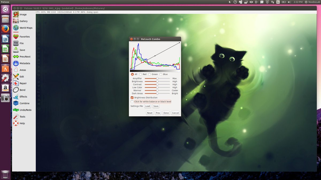Viewport: 321px width, 180px height.
Task: Open System Settings from dock
Action: (5, 78)
